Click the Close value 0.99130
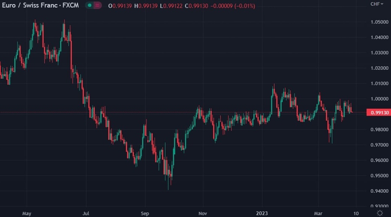This screenshot has height=217, width=391. (198, 6)
